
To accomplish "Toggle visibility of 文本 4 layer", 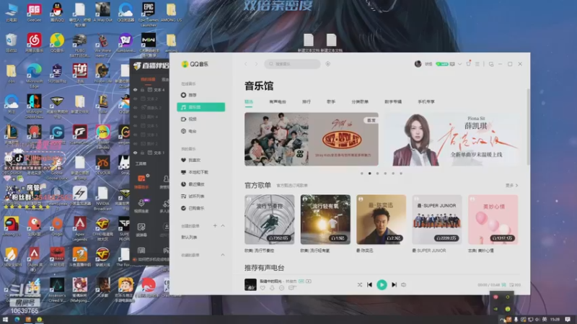I will tap(136, 89).
